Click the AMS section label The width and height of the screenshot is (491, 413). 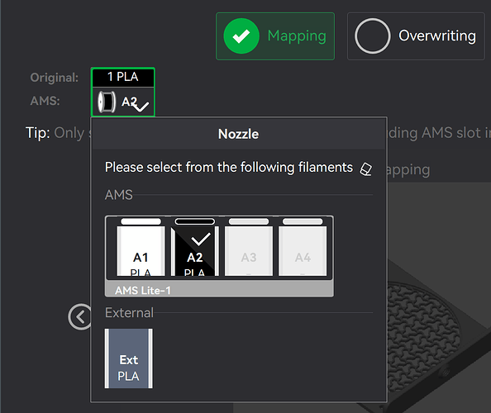[119, 195]
